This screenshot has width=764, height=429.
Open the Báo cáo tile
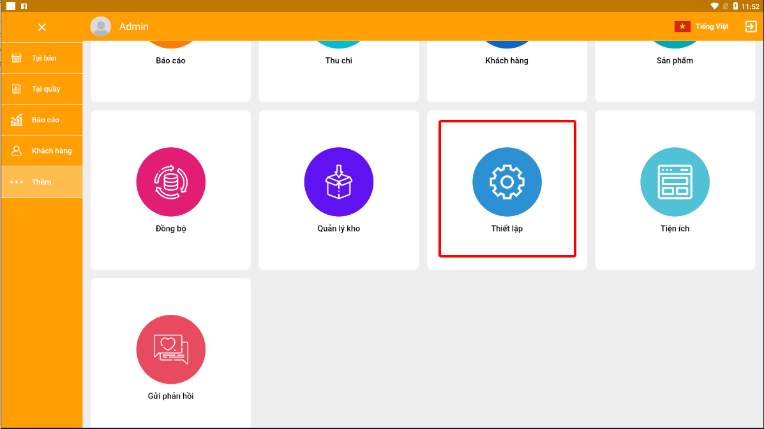click(x=170, y=61)
